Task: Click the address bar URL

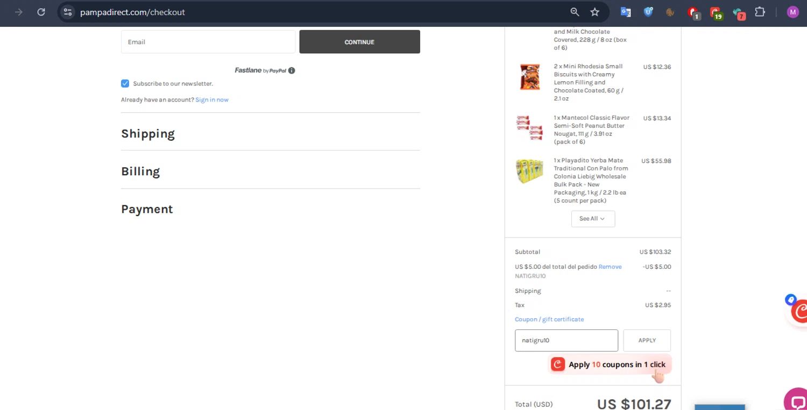Action: click(132, 12)
